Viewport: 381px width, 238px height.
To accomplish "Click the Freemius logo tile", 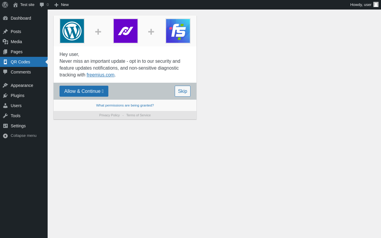I will [178, 31].
